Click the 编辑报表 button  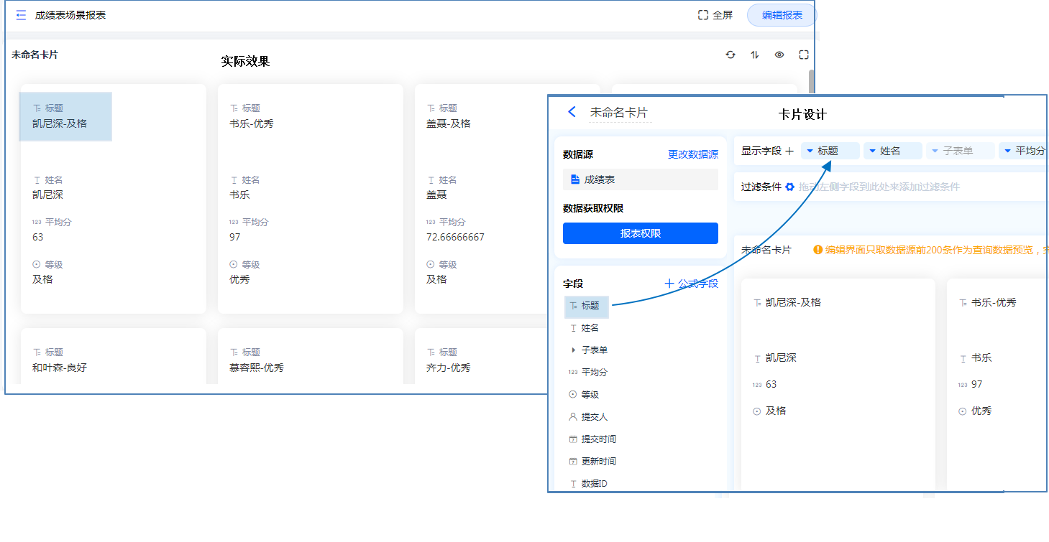(x=782, y=15)
